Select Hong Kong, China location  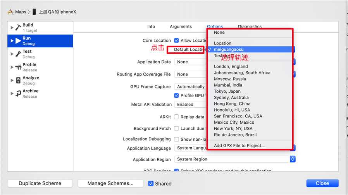coord(250,104)
